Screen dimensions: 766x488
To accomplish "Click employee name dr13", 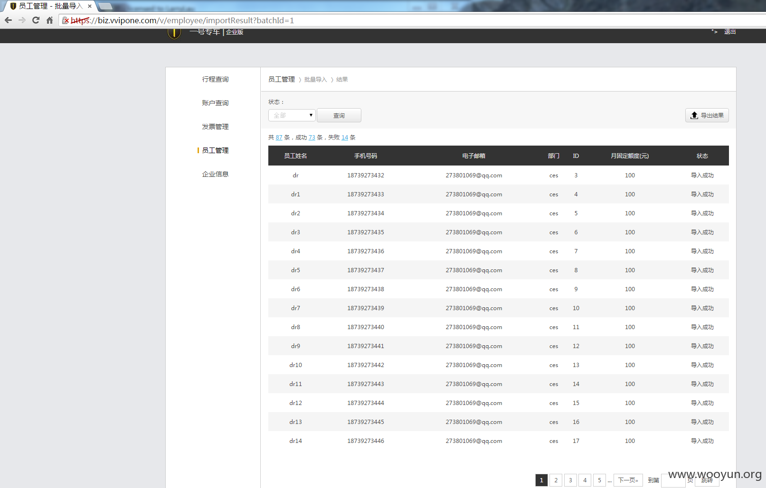I will click(295, 422).
